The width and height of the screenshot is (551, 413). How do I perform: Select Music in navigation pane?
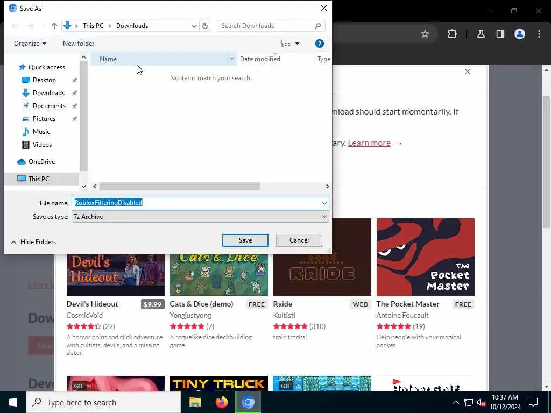click(x=41, y=132)
